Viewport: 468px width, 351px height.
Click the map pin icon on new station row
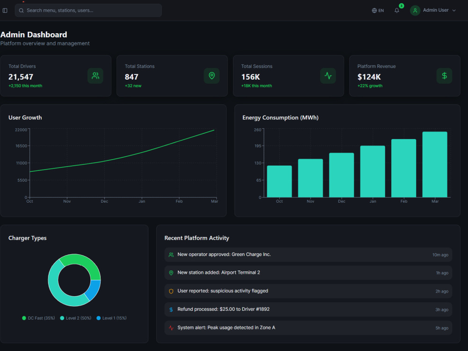tap(171, 273)
